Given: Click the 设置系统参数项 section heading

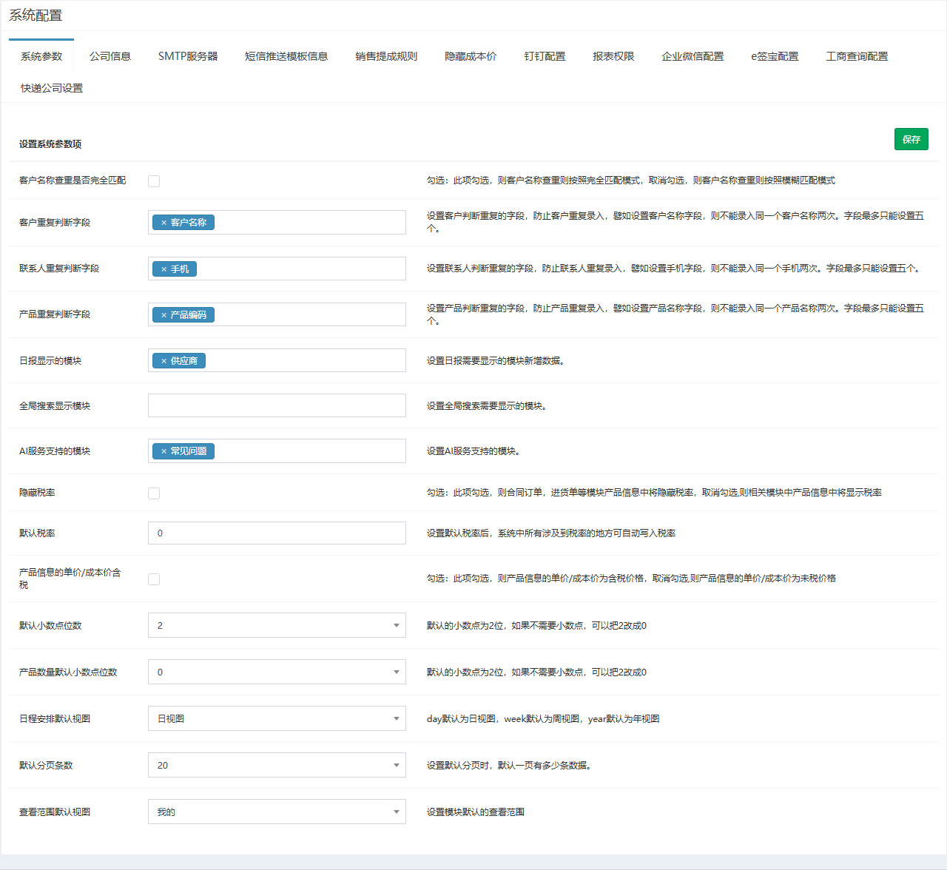Looking at the screenshot, I should tap(50, 144).
